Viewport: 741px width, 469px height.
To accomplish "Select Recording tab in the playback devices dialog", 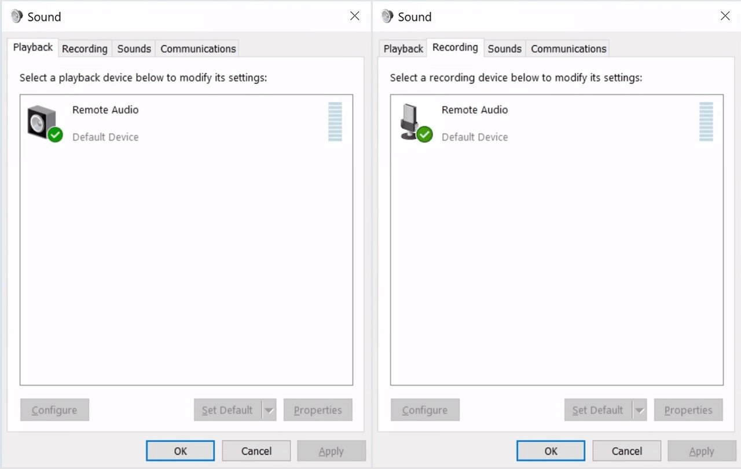I will tap(85, 49).
